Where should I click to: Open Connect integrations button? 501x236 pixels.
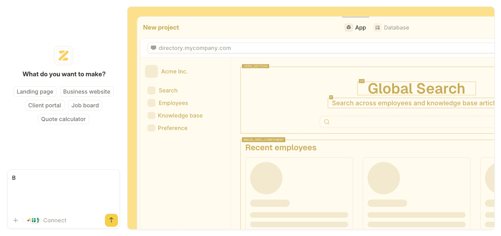[x=47, y=220]
